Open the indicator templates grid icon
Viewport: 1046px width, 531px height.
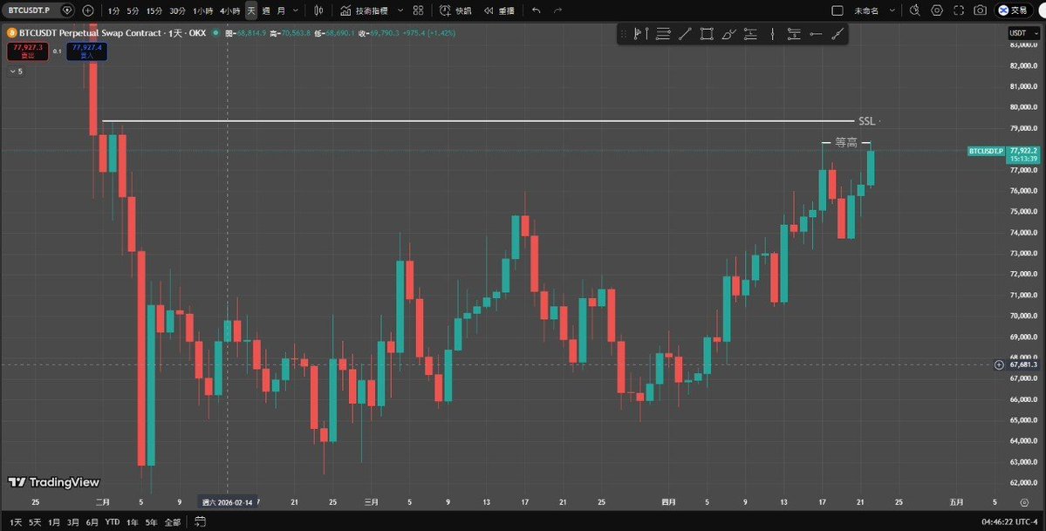click(418, 10)
